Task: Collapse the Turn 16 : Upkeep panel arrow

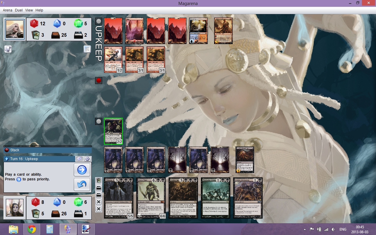Action: (x=7, y=159)
